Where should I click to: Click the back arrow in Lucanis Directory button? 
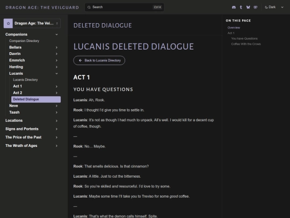(x=80, y=60)
